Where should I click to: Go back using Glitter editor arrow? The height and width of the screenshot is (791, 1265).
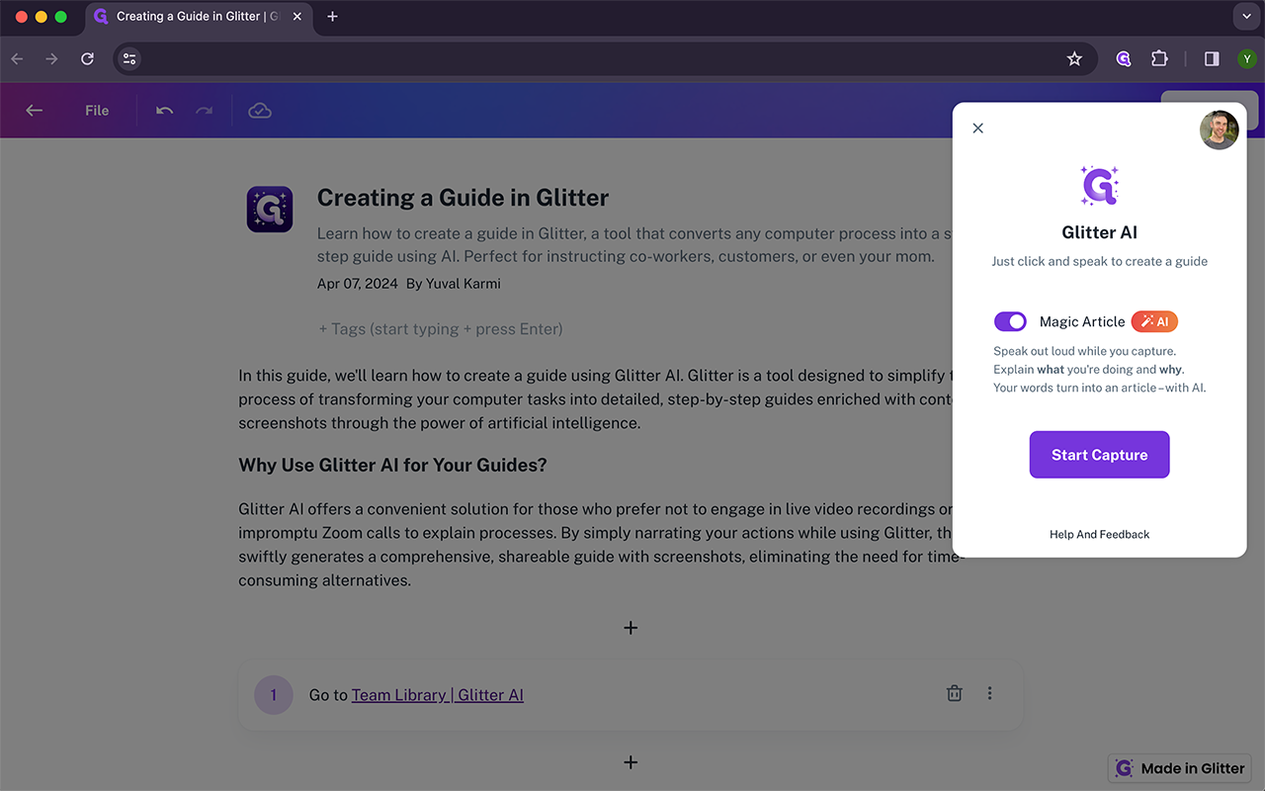35,111
